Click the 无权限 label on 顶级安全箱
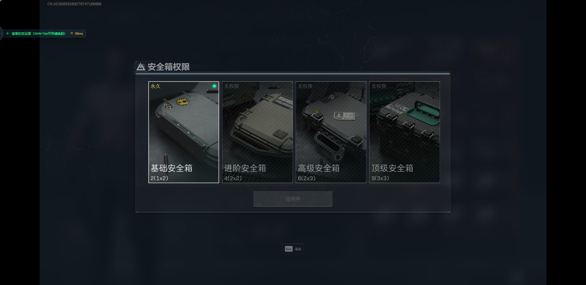 coord(379,86)
